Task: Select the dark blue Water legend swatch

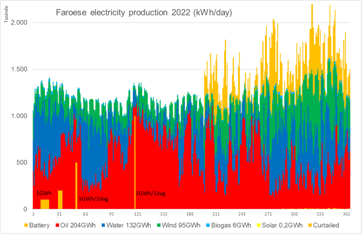Action: (x=102, y=225)
